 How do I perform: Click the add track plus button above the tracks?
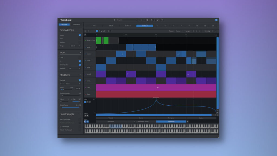click(x=85, y=35)
